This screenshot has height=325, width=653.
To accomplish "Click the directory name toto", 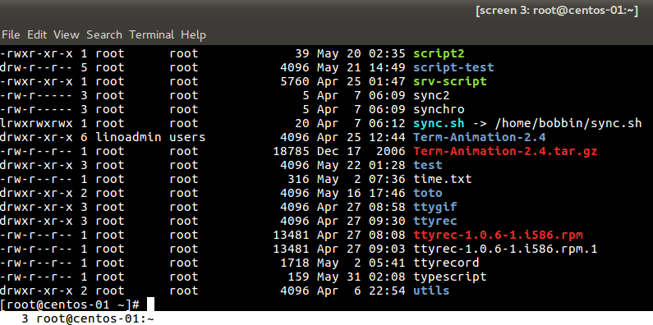I will 427,193.
